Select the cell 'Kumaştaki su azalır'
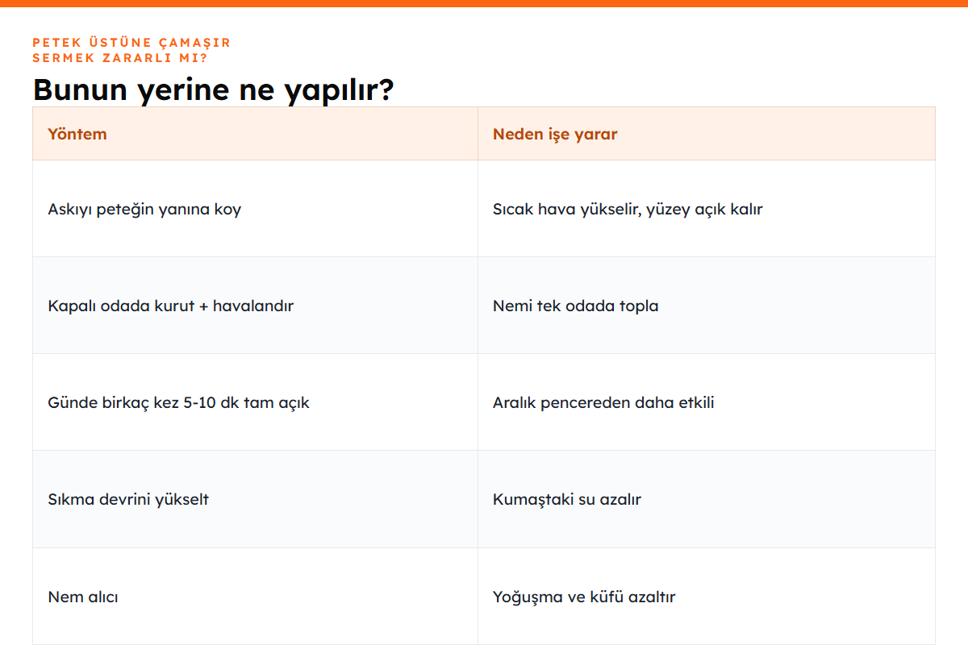Screen dimensions: 968x645 [707, 499]
